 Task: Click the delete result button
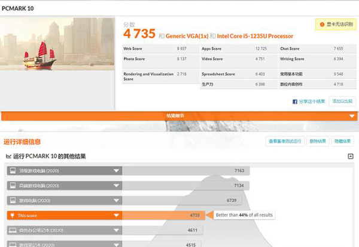[x=318, y=141]
